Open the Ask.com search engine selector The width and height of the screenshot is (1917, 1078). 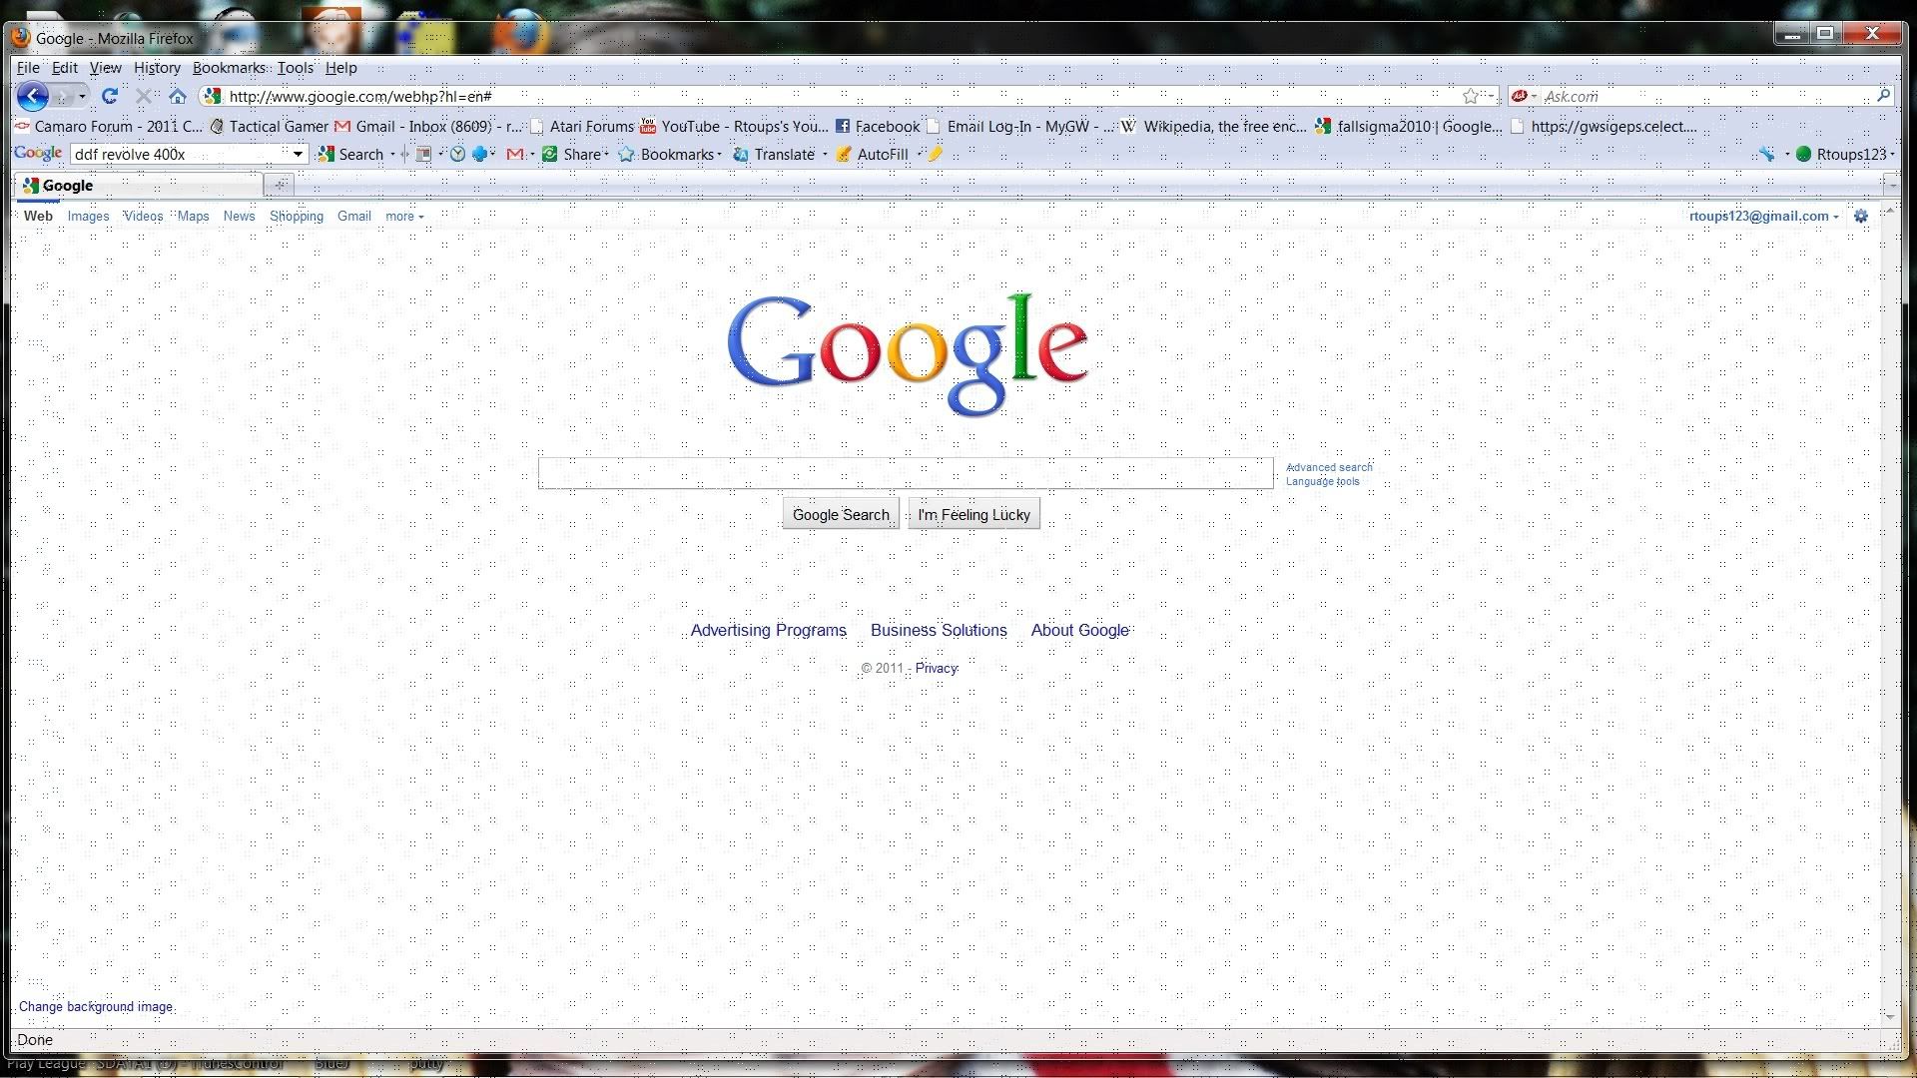[1524, 96]
